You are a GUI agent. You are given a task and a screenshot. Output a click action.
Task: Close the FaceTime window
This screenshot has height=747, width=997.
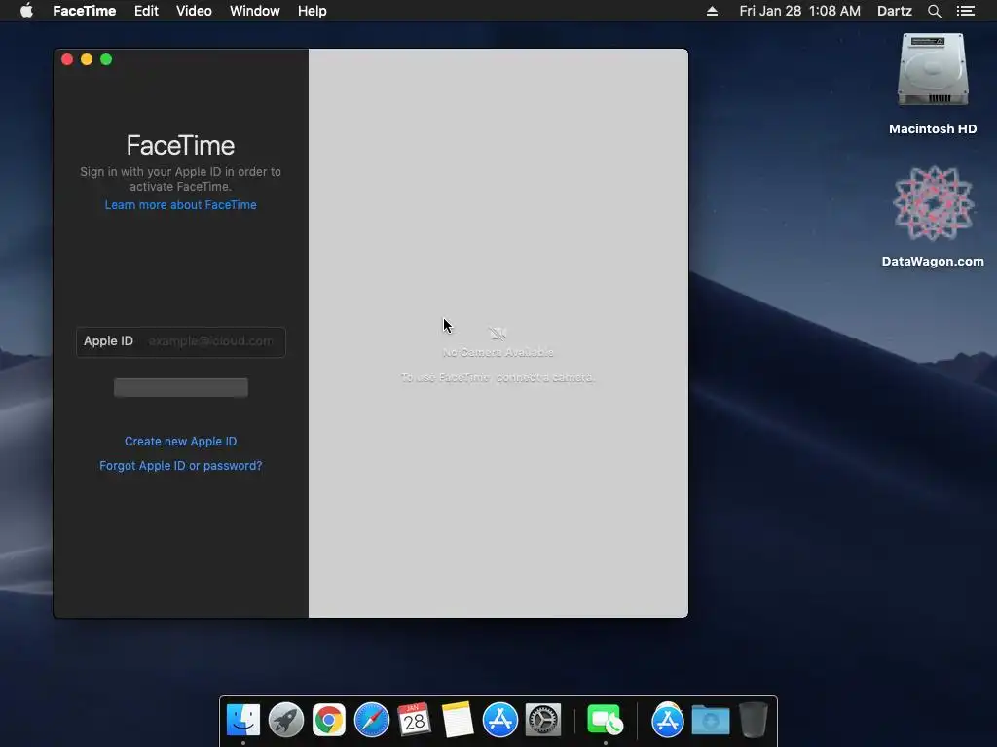[x=67, y=59]
